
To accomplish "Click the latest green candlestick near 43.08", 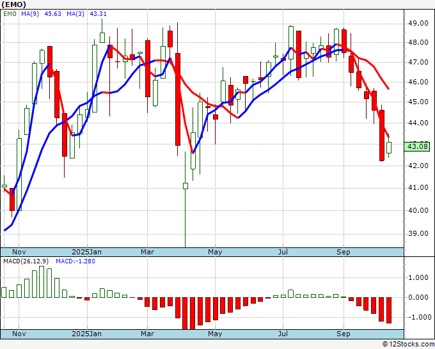I will tap(389, 148).
